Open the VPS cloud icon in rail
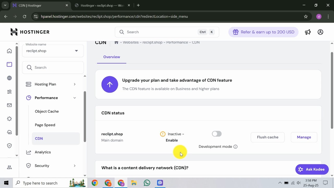334x188 pixels. point(9,132)
